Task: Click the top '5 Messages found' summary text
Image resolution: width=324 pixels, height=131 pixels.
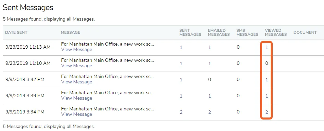Action: point(49,19)
